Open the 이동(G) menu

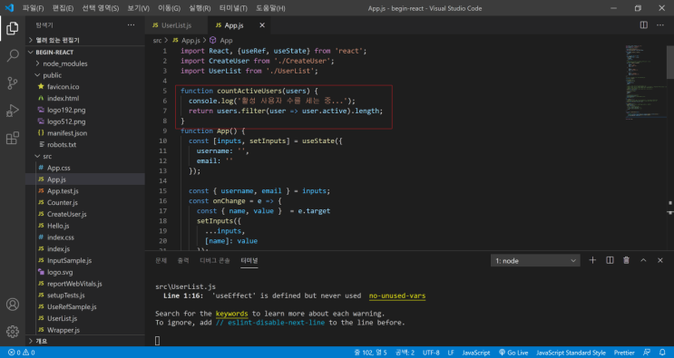169,8
